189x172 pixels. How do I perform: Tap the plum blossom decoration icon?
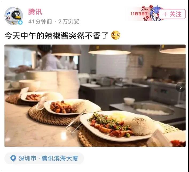(146, 13)
